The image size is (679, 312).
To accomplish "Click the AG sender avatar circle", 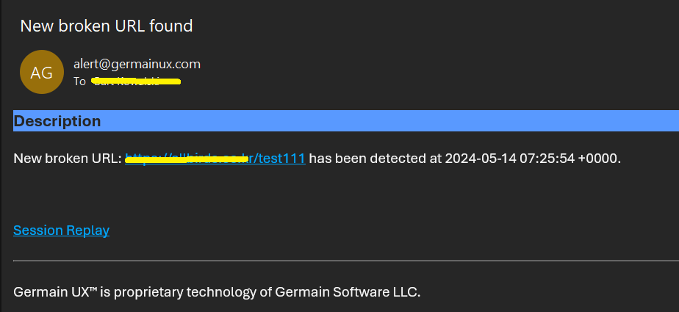I will click(42, 72).
